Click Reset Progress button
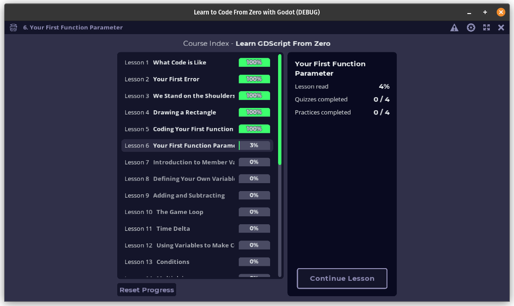 tap(147, 290)
